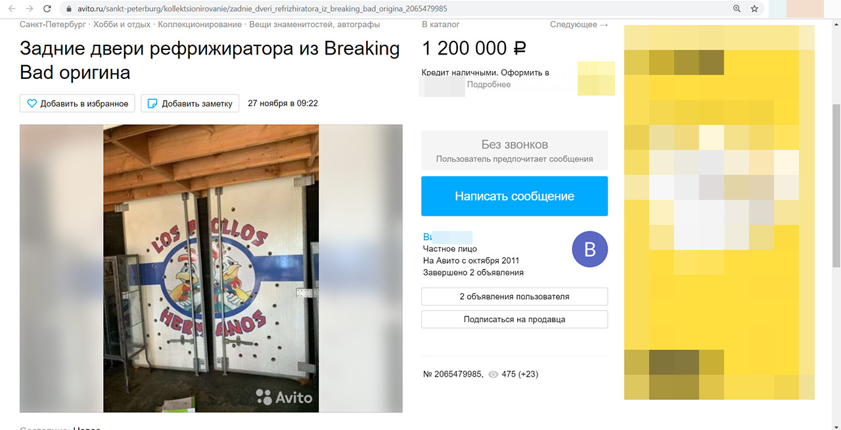Click the browser back arrow
The width and height of the screenshot is (841, 430).
[11, 9]
